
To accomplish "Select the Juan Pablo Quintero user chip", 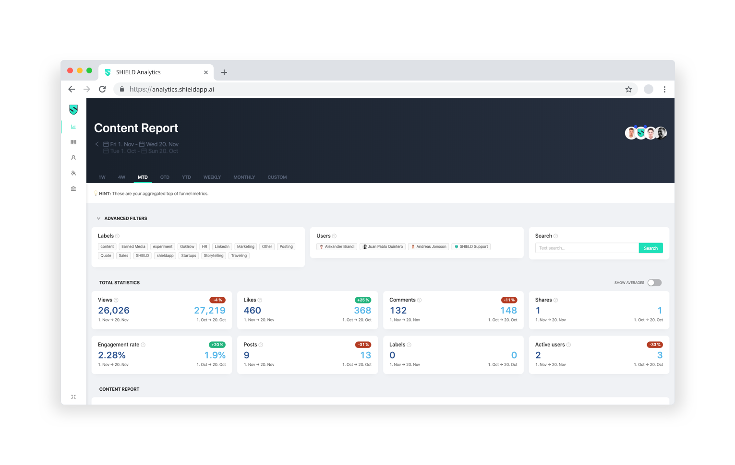I will 383,247.
